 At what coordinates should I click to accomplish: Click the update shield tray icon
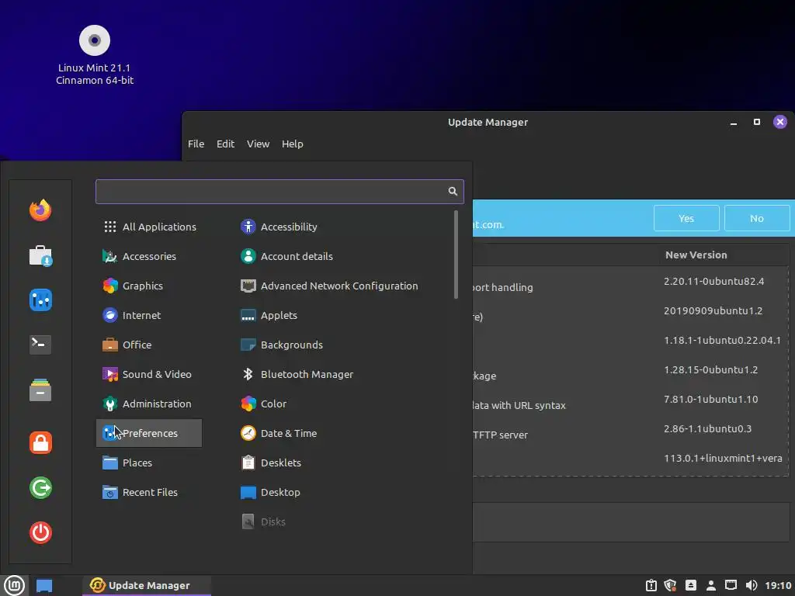click(x=670, y=585)
